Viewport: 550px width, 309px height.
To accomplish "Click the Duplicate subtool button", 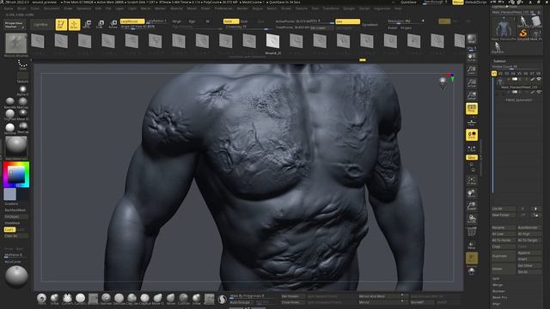I will coord(504,256).
